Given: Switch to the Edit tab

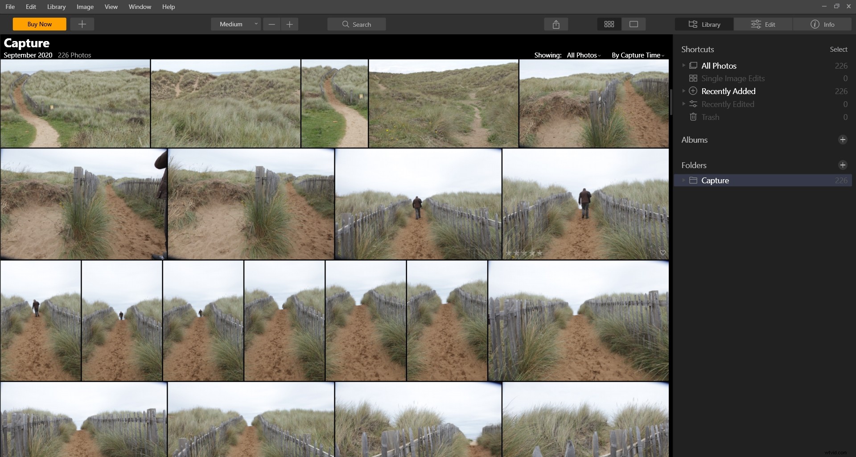Looking at the screenshot, I should (x=763, y=24).
